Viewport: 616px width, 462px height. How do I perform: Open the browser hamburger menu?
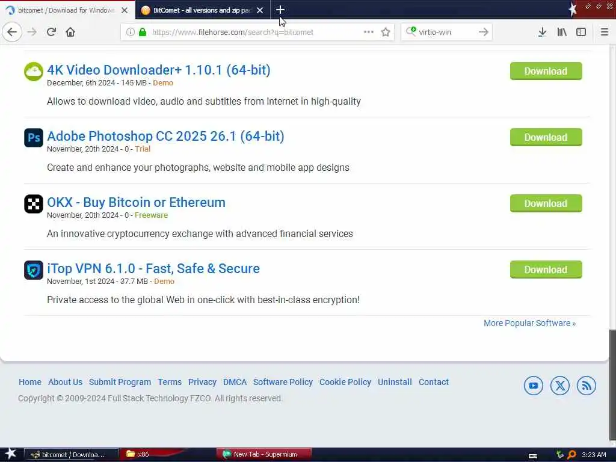(605, 32)
